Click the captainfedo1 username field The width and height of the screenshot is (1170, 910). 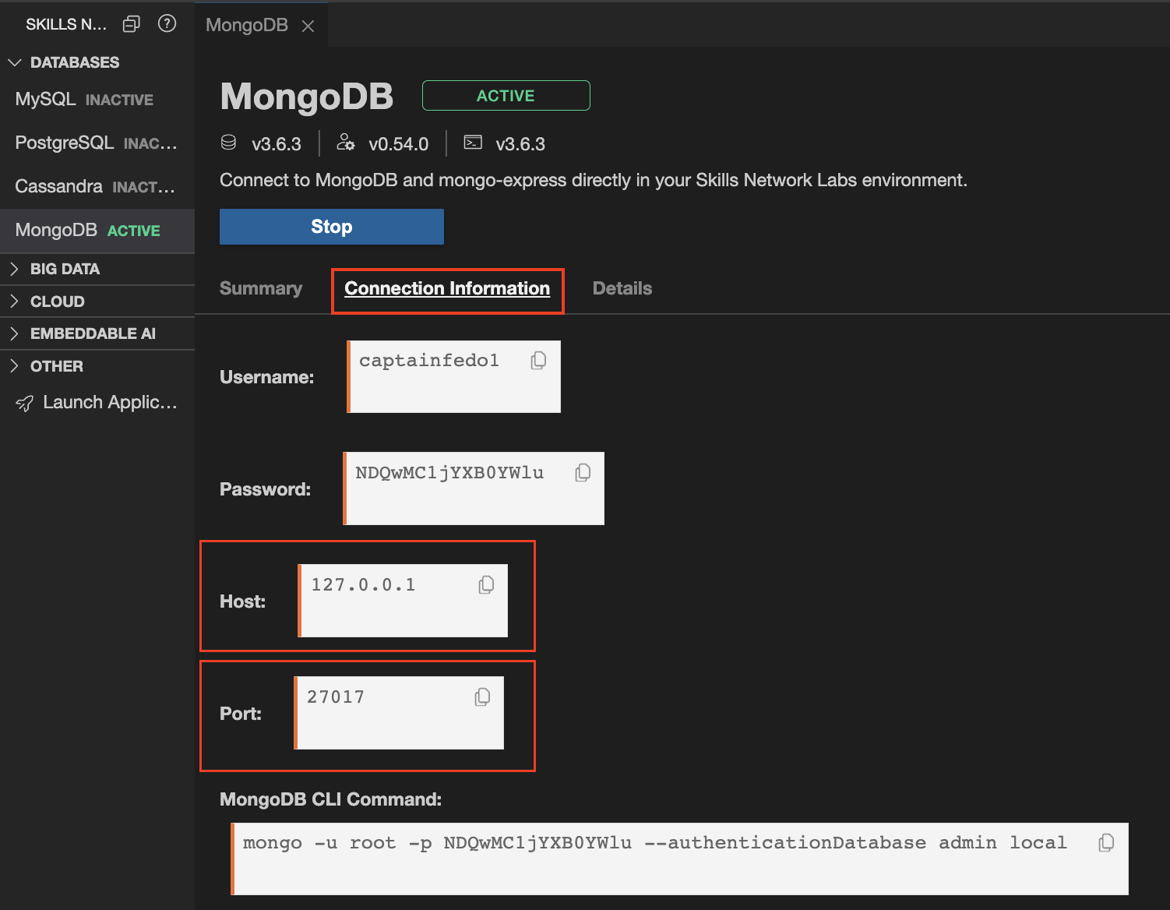[454, 376]
